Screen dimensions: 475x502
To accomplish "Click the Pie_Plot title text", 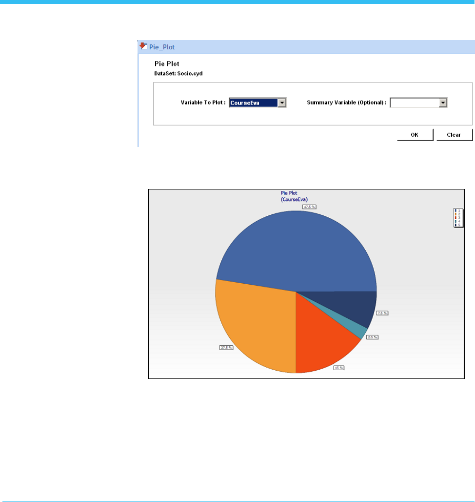I will click(162, 47).
